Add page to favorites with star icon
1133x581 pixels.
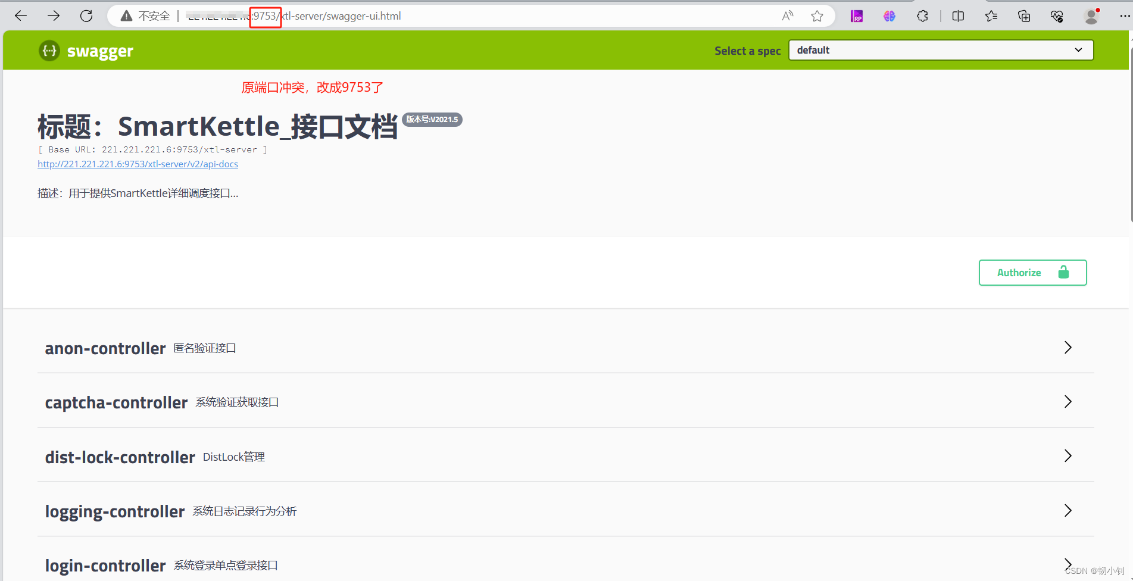point(817,16)
